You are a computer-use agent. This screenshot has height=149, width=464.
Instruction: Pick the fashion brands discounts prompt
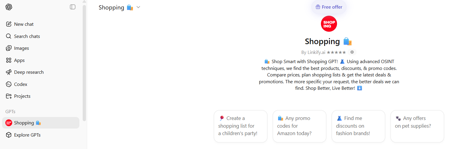point(358,126)
